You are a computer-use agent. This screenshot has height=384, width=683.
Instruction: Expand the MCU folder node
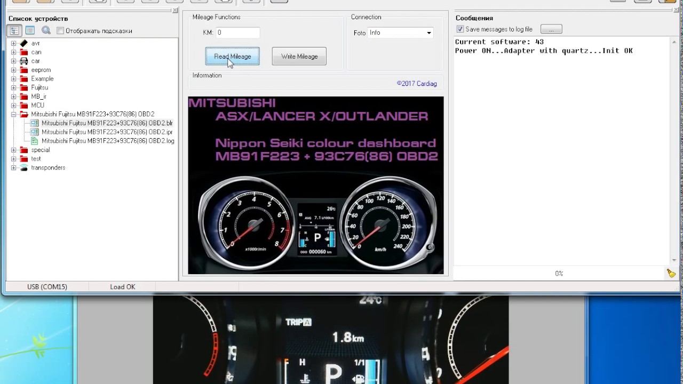(x=14, y=106)
